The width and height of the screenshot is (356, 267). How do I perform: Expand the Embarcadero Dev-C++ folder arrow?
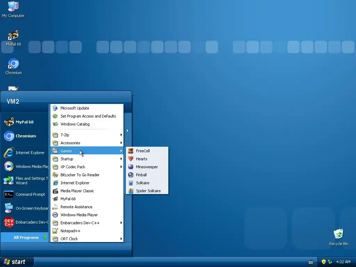pyautogui.click(x=121, y=223)
